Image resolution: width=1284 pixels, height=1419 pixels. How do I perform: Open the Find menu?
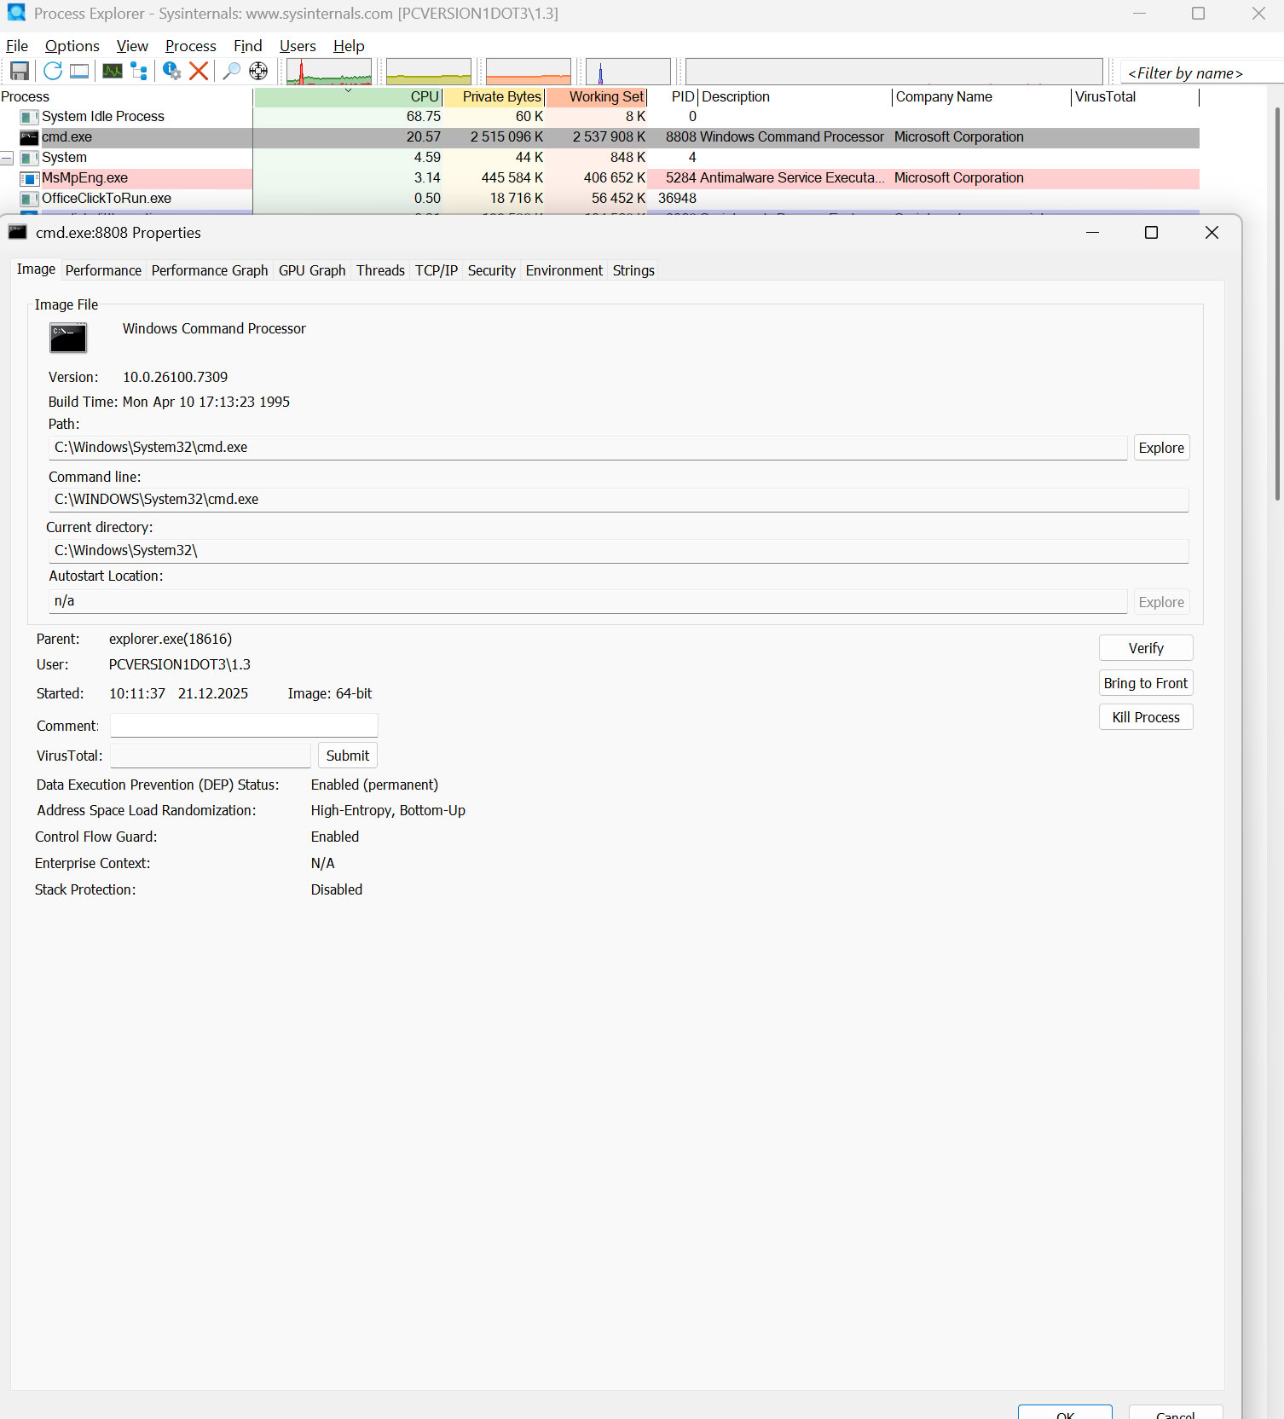tap(248, 46)
